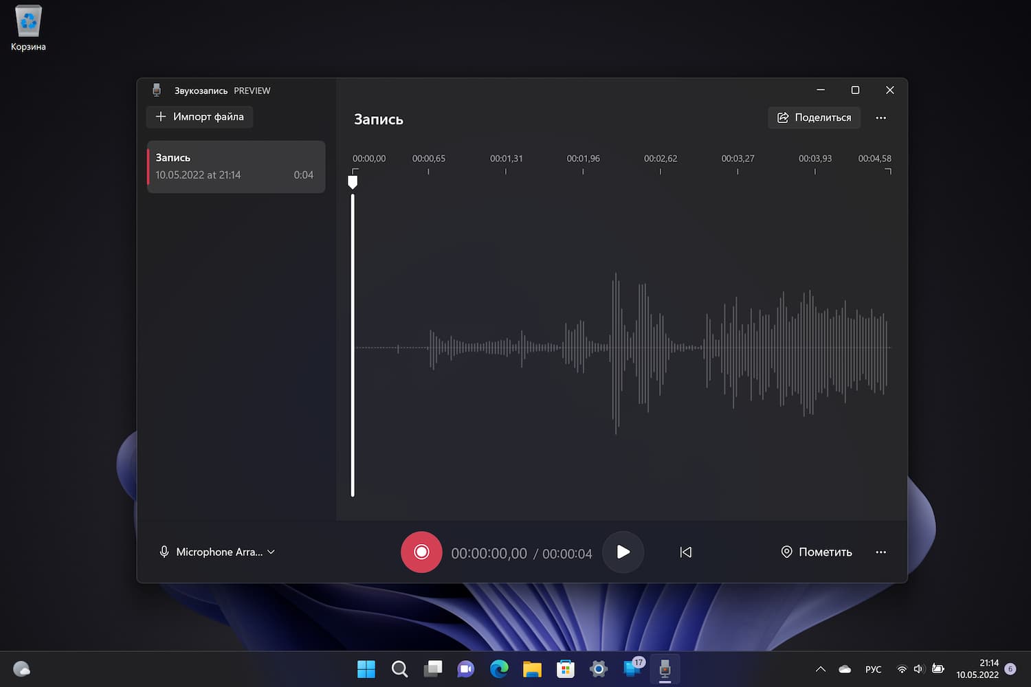This screenshot has height=687, width=1031.
Task: Open Settings gear from the taskbar
Action: click(x=598, y=668)
